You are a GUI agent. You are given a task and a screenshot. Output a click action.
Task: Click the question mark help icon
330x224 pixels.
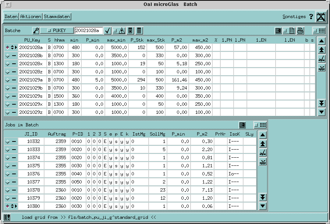point(311,17)
